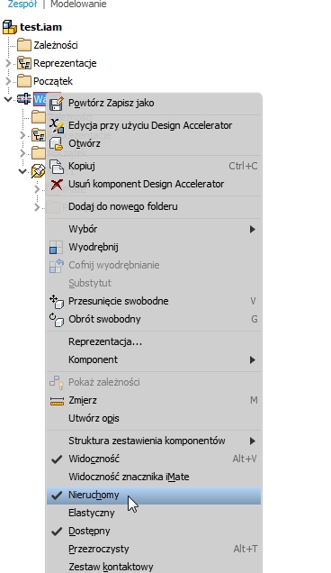331x573 pixels.
Task: Expand the Komponent submenu
Action: tap(252, 360)
